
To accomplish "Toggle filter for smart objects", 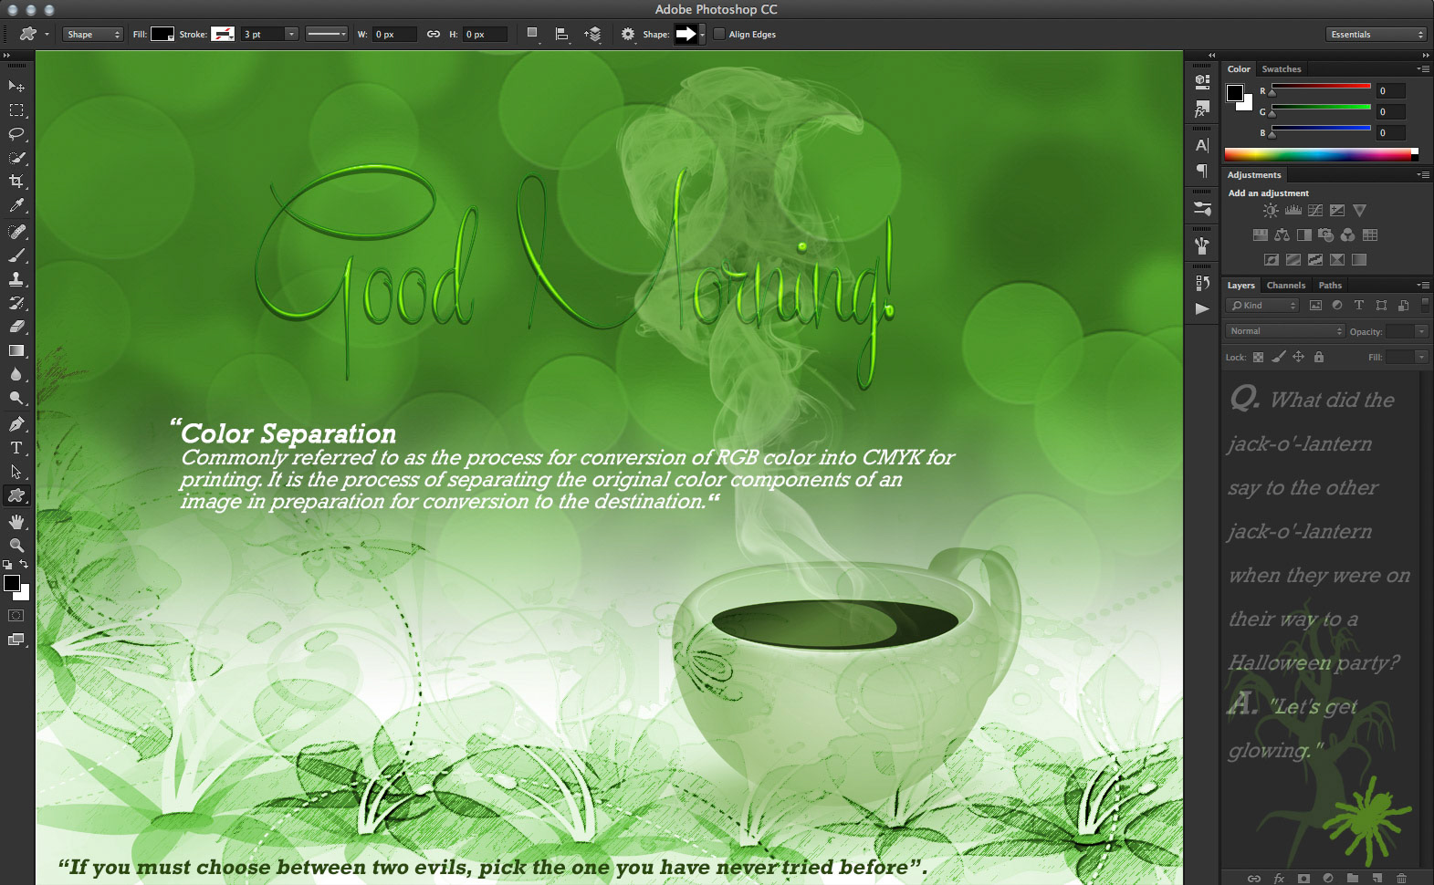I will pos(1403,306).
